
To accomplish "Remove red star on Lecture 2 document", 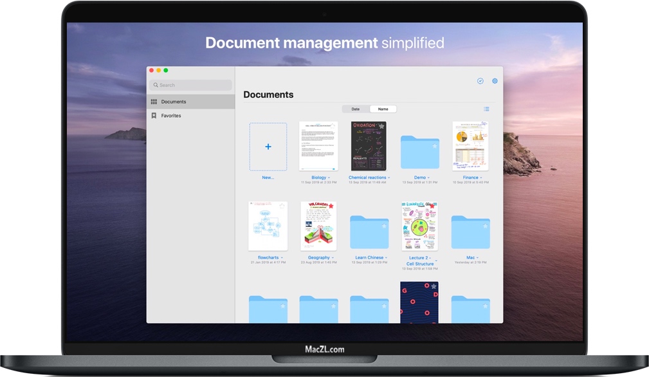I will click(x=432, y=206).
